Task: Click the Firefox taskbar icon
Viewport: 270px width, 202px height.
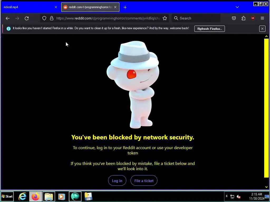Action: [x=36, y=196]
